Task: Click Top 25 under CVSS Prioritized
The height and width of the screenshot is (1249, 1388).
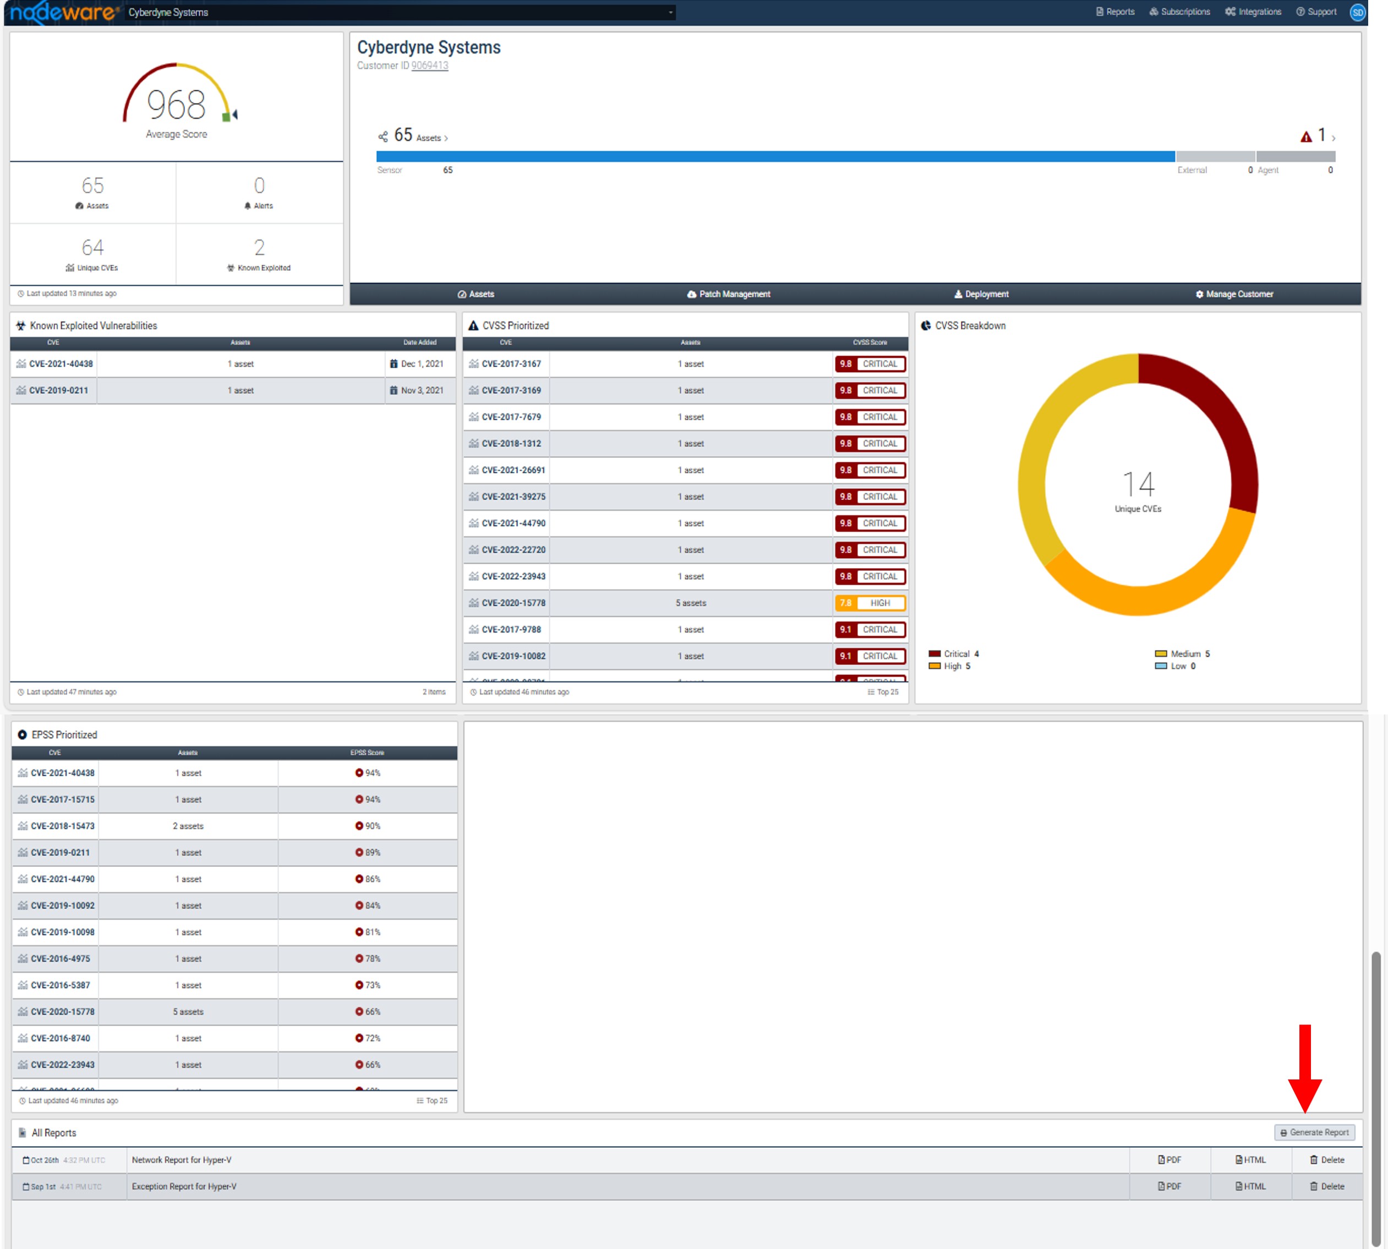Action: click(x=883, y=692)
